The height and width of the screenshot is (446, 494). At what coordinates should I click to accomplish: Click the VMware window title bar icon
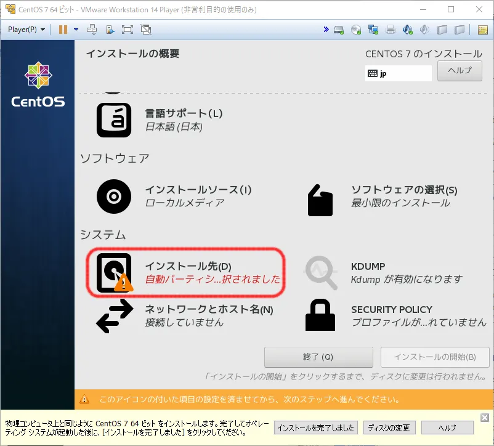tap(10, 9)
